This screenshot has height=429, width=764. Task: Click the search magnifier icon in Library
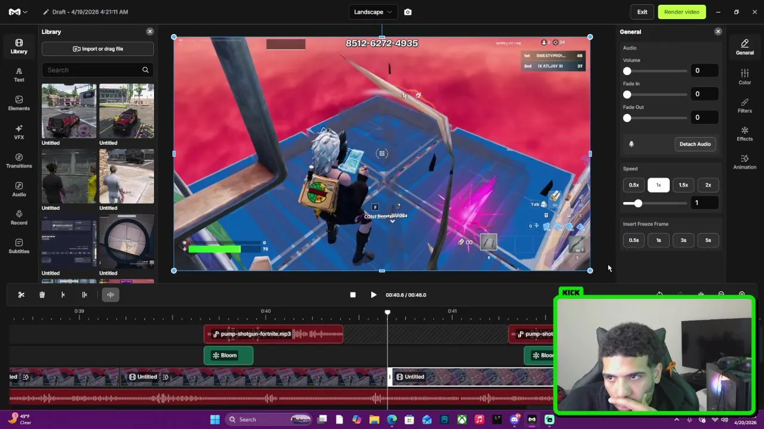coord(145,70)
